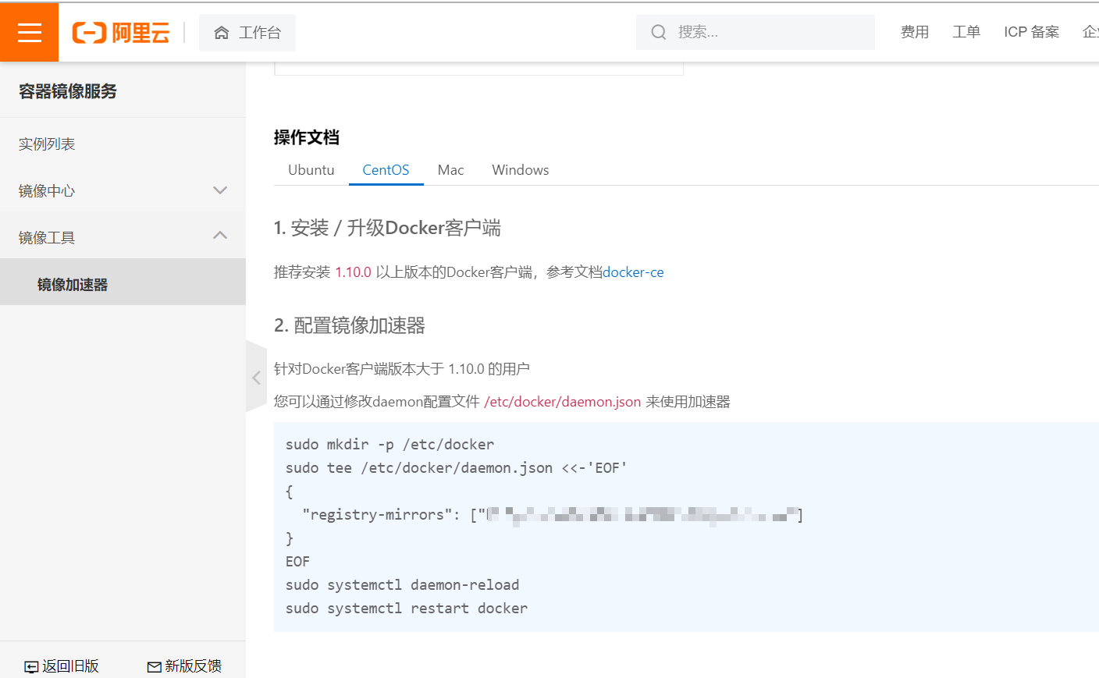Click the Alibaba Cloud logo
The height and width of the screenshot is (678, 1099).
point(121,33)
